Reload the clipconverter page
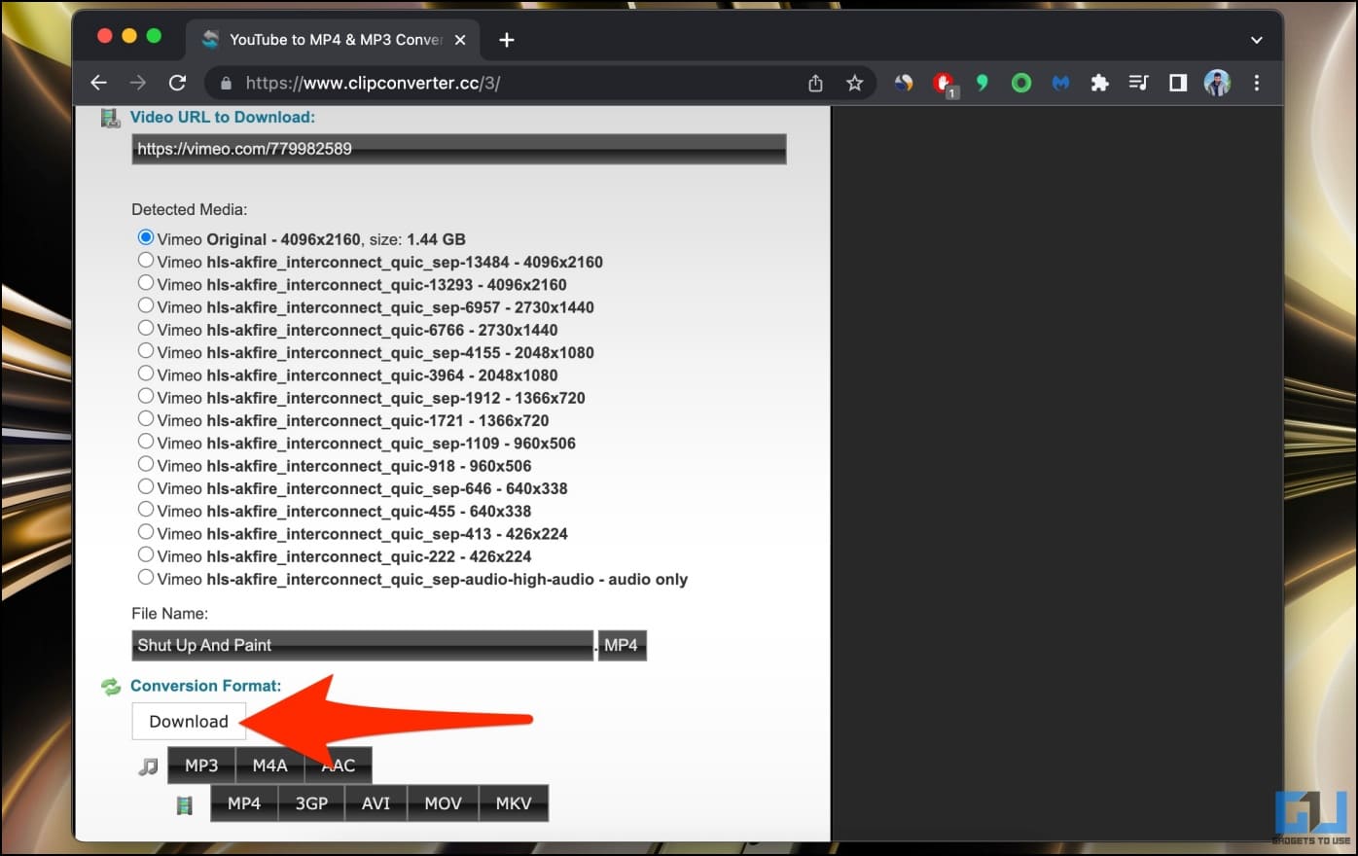 pos(177,83)
